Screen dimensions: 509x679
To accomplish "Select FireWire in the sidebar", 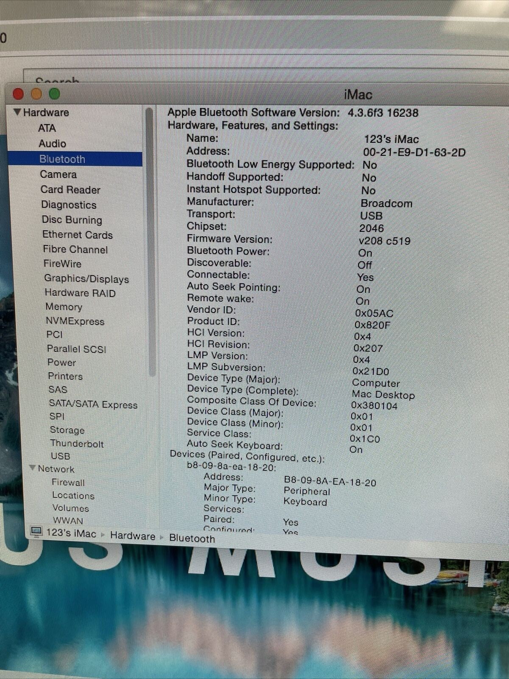I will (62, 264).
